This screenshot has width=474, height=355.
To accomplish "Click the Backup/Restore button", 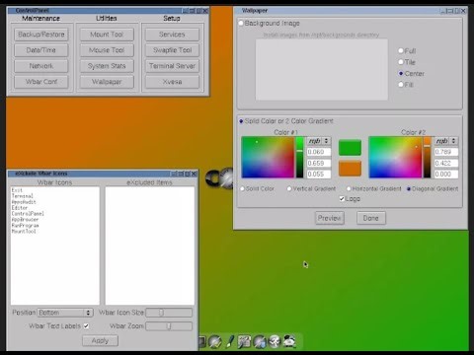I will click(41, 35).
